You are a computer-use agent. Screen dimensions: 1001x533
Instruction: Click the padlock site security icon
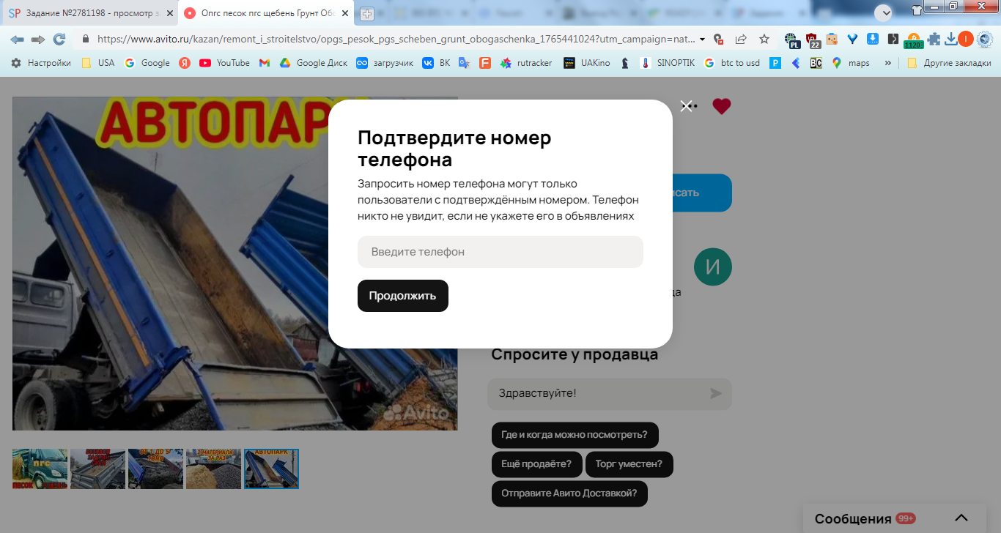click(86, 40)
